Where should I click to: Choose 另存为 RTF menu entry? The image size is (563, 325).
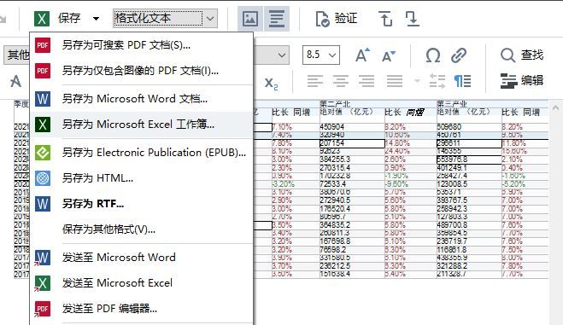[x=142, y=204]
